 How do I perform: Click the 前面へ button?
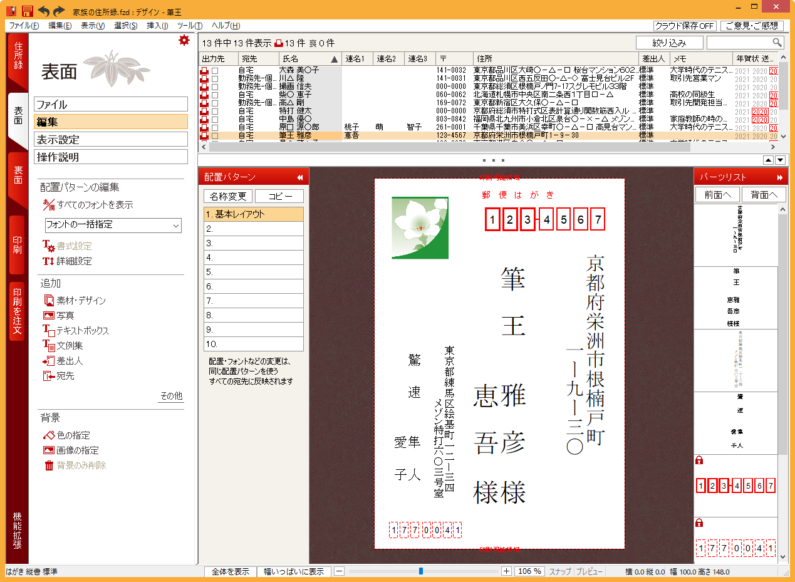(x=717, y=195)
